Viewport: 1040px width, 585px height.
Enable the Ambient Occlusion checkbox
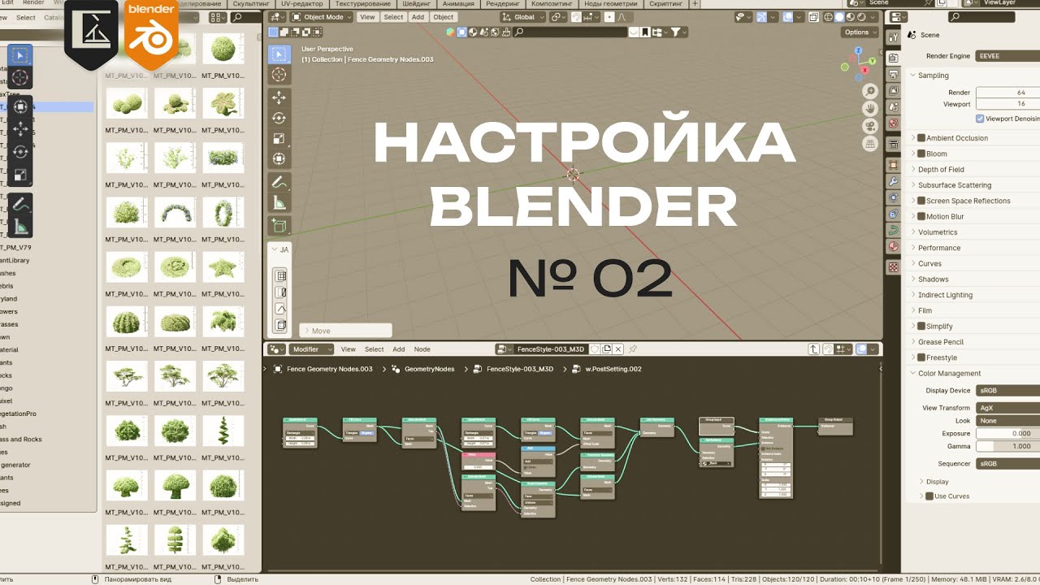click(921, 138)
